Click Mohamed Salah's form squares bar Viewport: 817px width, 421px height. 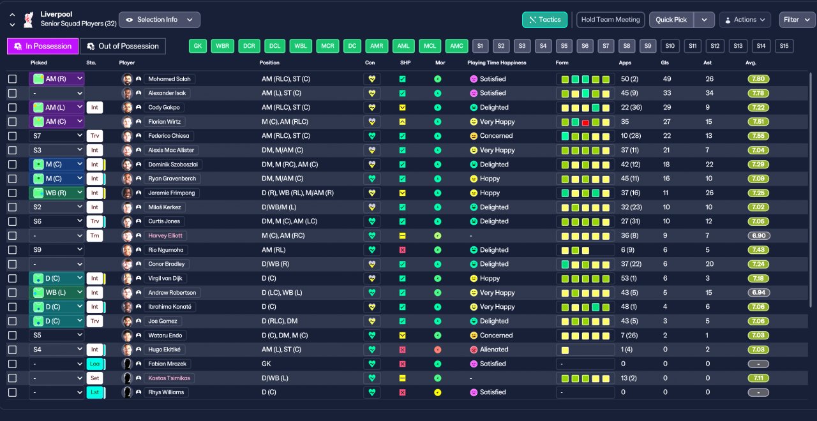tap(585, 79)
